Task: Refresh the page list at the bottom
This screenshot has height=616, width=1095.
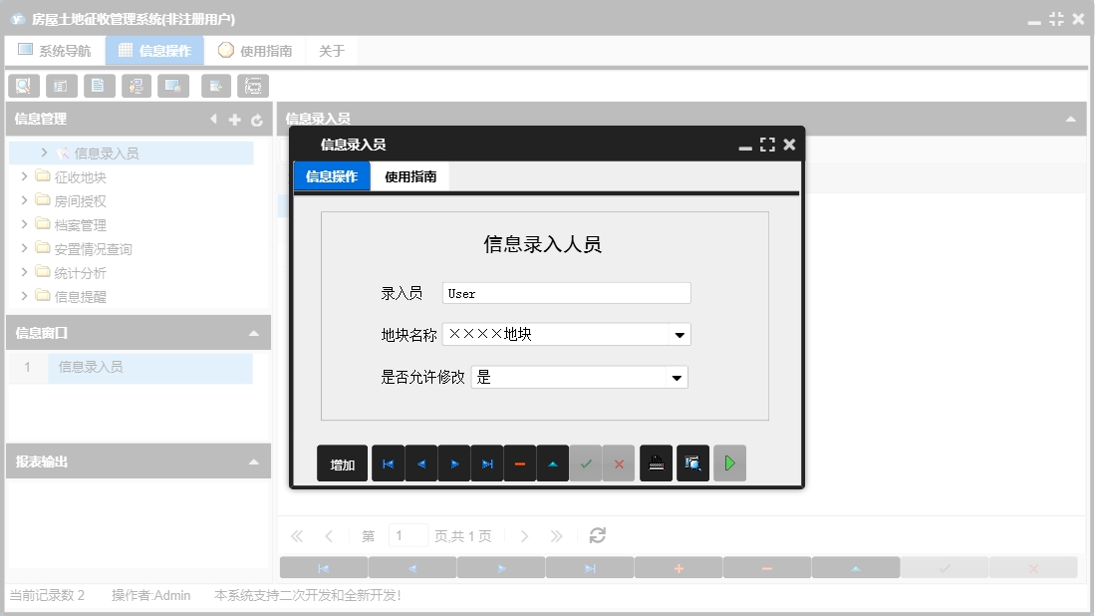Action: click(596, 535)
